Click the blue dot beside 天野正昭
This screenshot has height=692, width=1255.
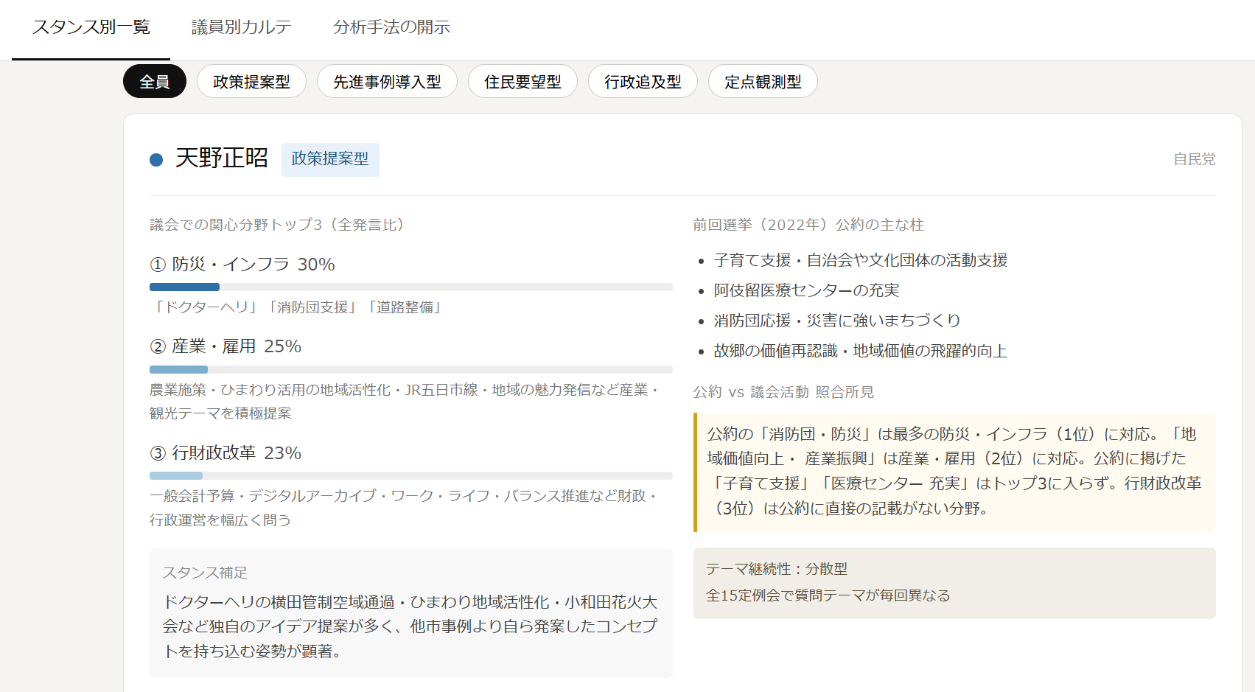point(156,160)
